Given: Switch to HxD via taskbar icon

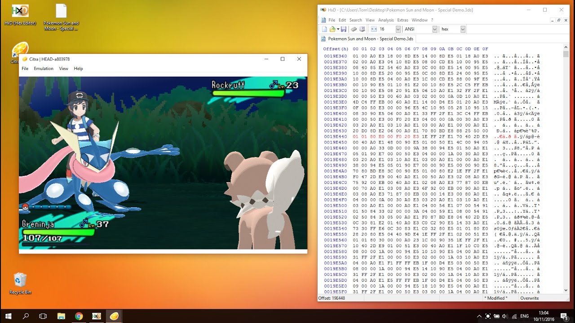Looking at the screenshot, I should (97, 316).
